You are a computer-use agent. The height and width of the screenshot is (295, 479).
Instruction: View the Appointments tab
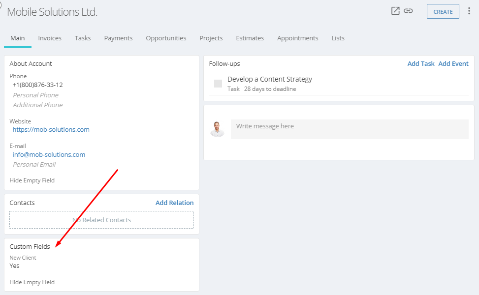[x=297, y=38]
